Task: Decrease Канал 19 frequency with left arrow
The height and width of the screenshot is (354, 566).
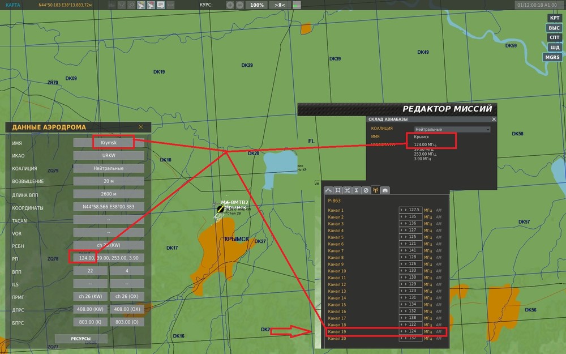Action: [401, 332]
